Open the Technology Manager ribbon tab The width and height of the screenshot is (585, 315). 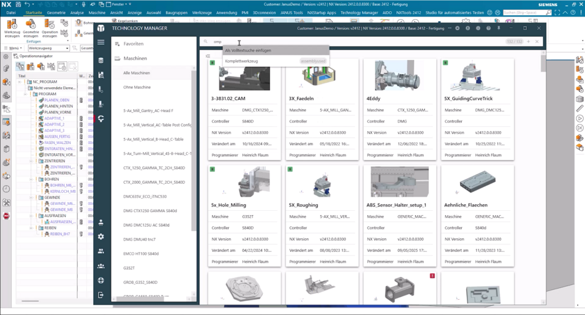point(359,12)
